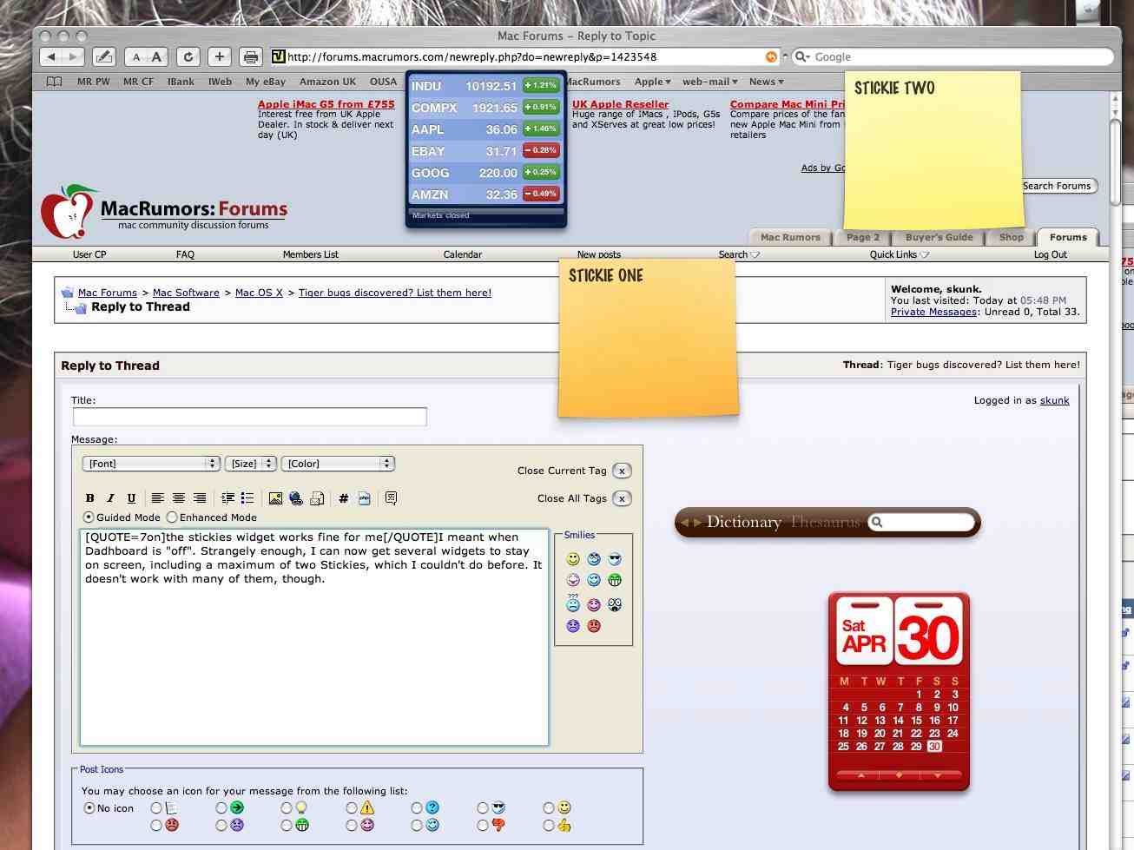Open Members List in navbar
1134x850 pixels.
310,254
